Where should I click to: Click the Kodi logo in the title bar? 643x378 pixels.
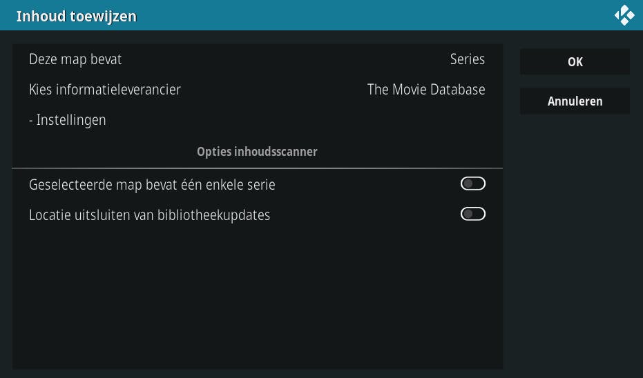pyautogui.click(x=624, y=15)
